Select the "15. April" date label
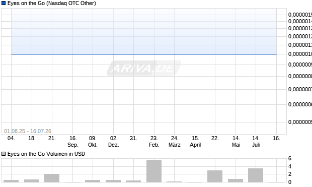Viewport: 312px width, 187px height. [x=195, y=141]
